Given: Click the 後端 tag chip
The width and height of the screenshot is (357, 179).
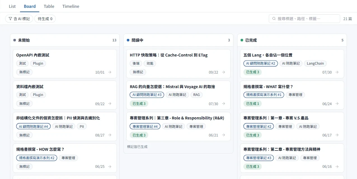Looking at the screenshot, I should coord(136,63).
